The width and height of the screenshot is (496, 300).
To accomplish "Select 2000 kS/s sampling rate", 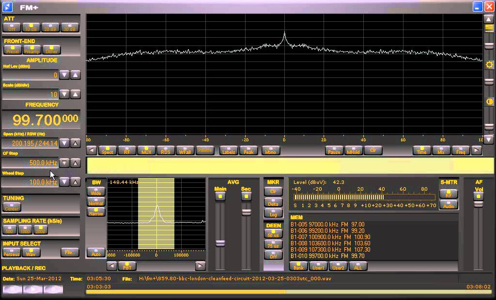I will (40, 230).
